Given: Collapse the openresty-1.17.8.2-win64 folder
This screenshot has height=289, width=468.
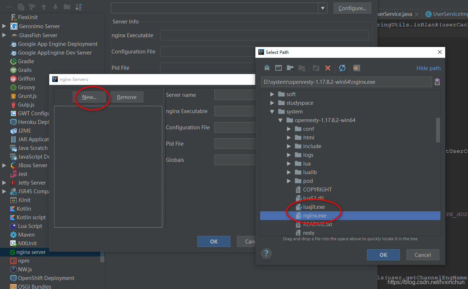Looking at the screenshot, I should pyautogui.click(x=280, y=120).
